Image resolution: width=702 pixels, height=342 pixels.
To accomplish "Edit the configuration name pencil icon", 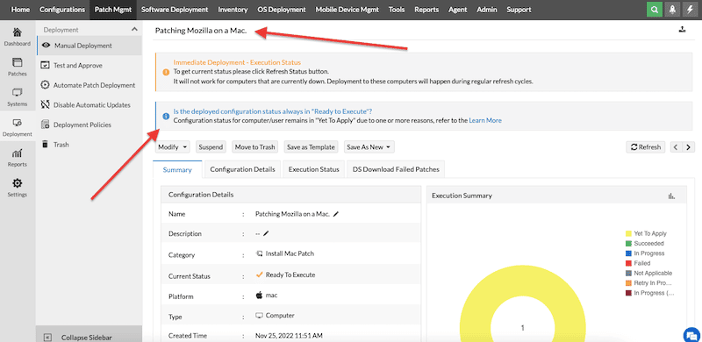I will 336,214.
